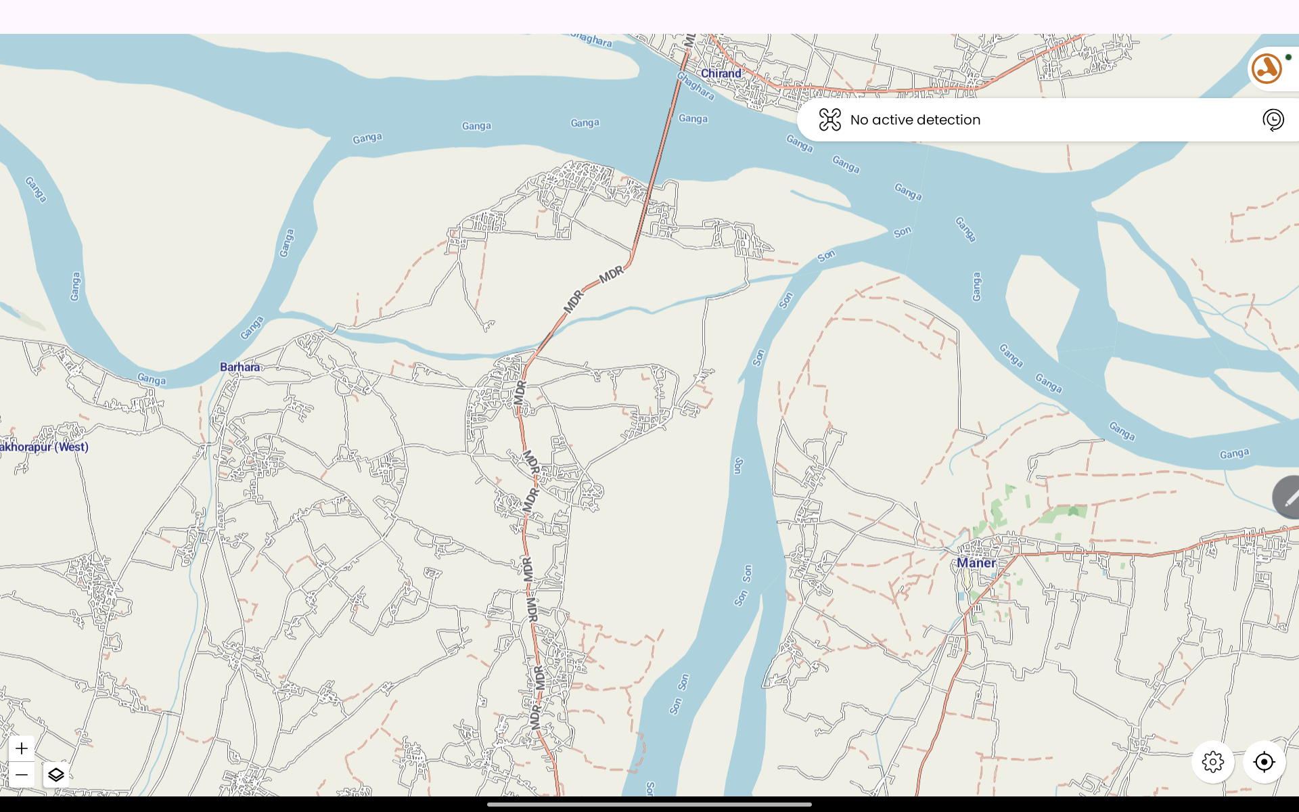Click the Maner town label
1299x812 pixels.
[x=976, y=563]
